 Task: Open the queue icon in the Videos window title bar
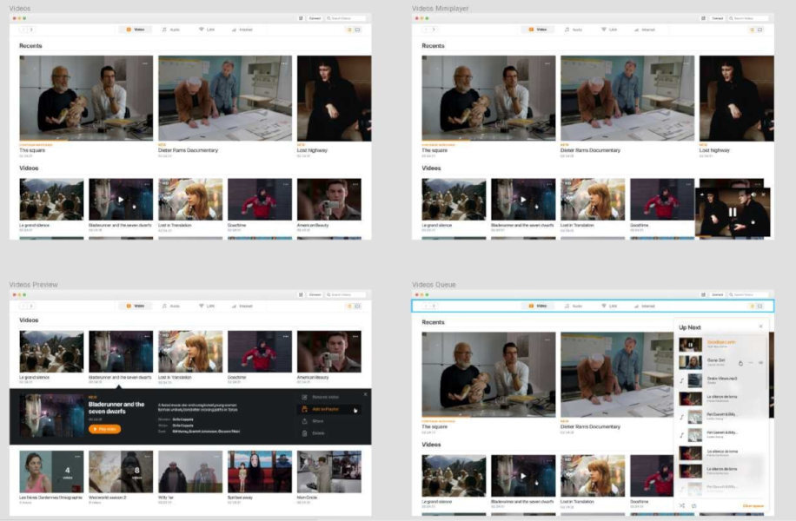coord(301,18)
